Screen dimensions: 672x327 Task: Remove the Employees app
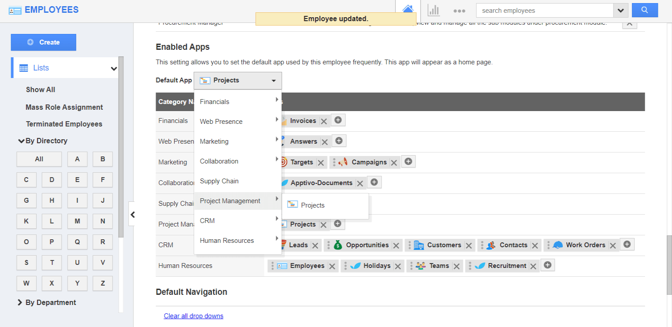[332, 266]
